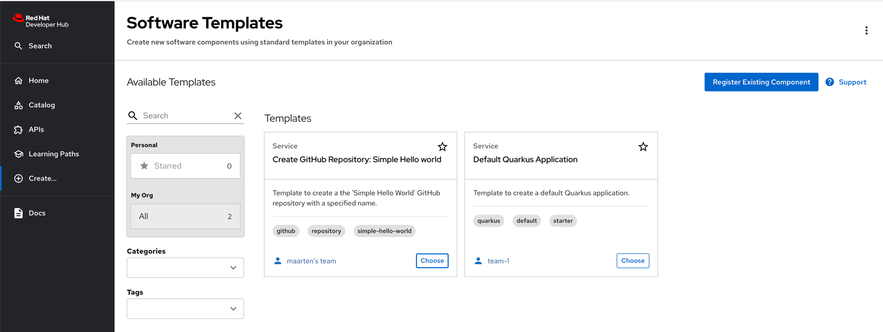883x332 pixels.
Task: Select the All filter under My Org
Action: [x=185, y=216]
